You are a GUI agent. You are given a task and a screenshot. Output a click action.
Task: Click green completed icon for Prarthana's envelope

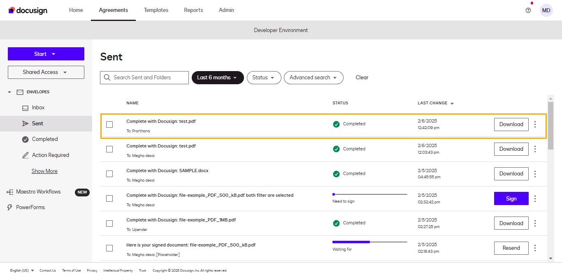pyautogui.click(x=336, y=124)
